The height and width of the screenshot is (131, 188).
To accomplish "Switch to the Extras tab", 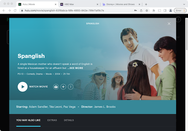I will tap(52, 120).
